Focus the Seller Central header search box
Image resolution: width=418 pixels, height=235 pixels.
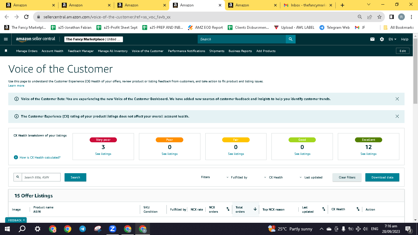click(242, 39)
